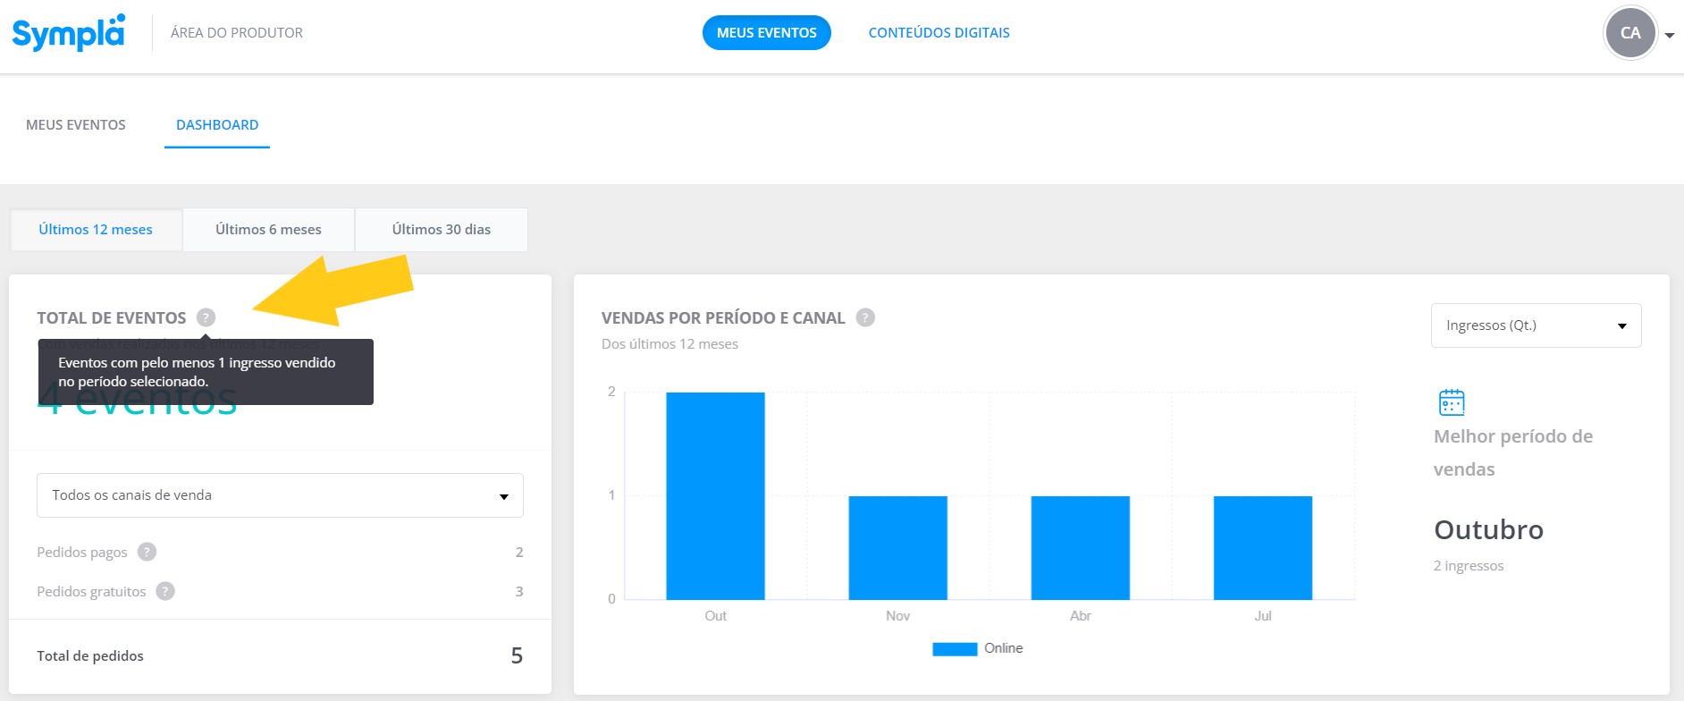Select the Últimos 6 meses filter
This screenshot has width=1684, height=701.
click(268, 230)
